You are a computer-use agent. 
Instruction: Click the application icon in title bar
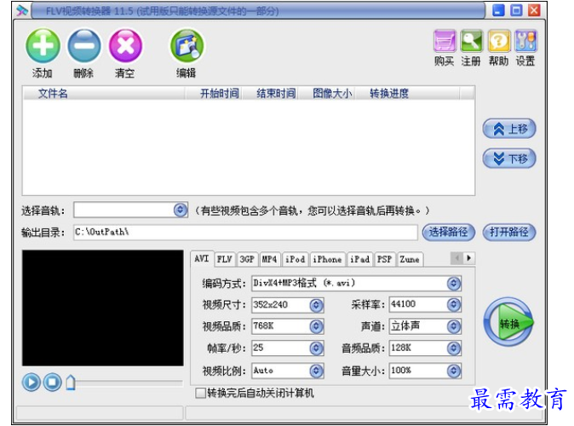click(x=22, y=10)
